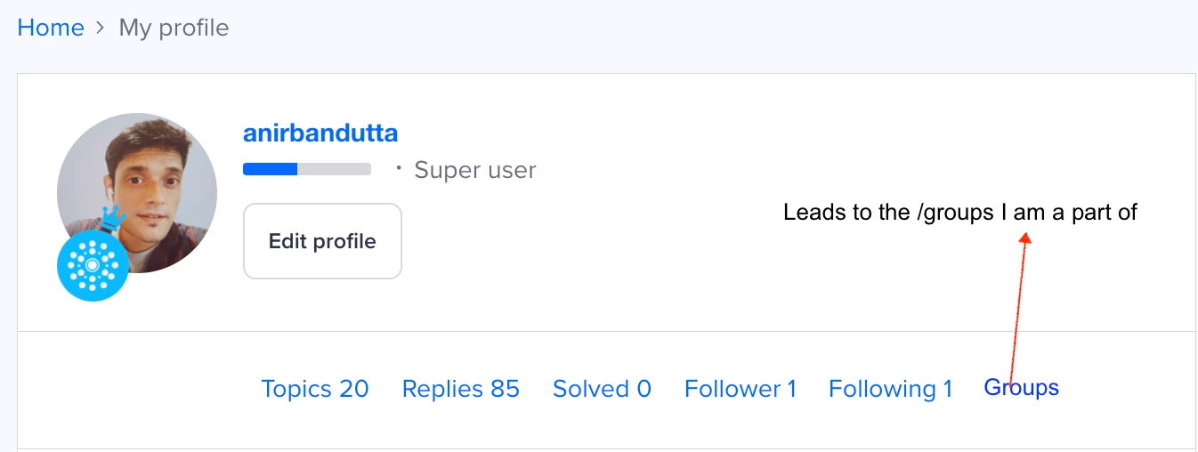Viewport: 1198px width, 452px height.
Task: Select the My profile breadcrumb text
Action: 174,28
